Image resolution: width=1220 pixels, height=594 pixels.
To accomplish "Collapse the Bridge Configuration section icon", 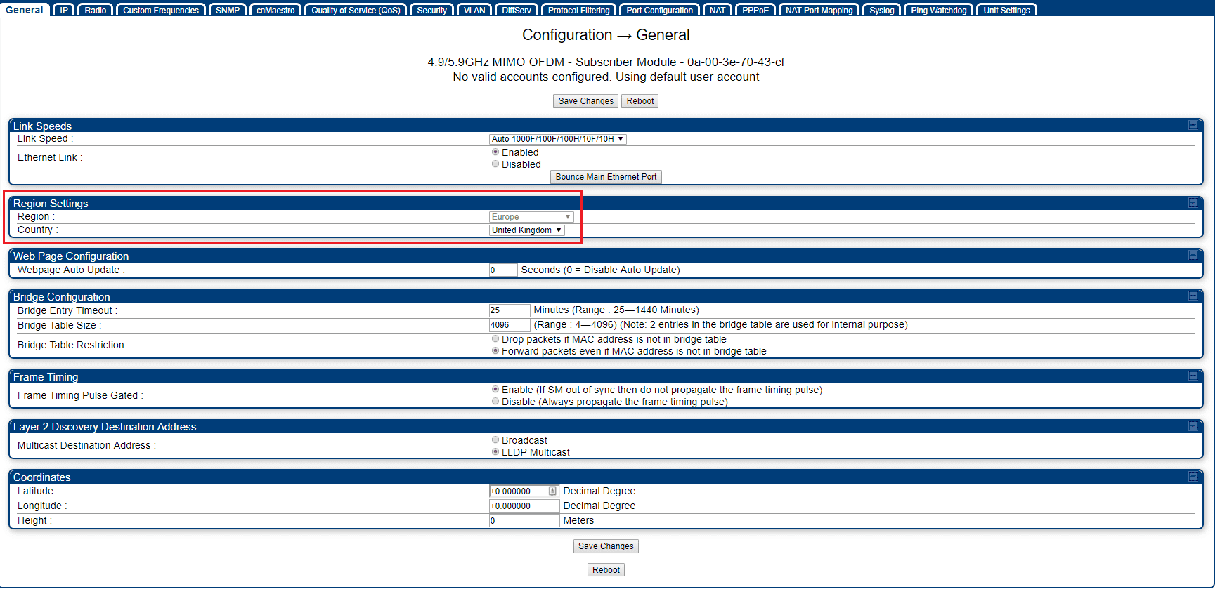I will coord(1193,296).
